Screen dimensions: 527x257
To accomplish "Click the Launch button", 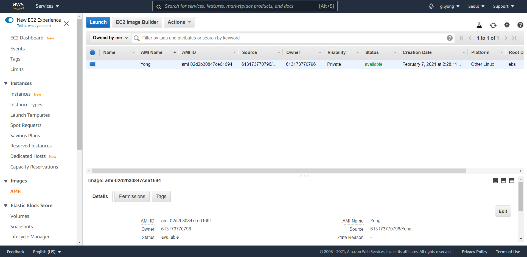I will tap(98, 22).
